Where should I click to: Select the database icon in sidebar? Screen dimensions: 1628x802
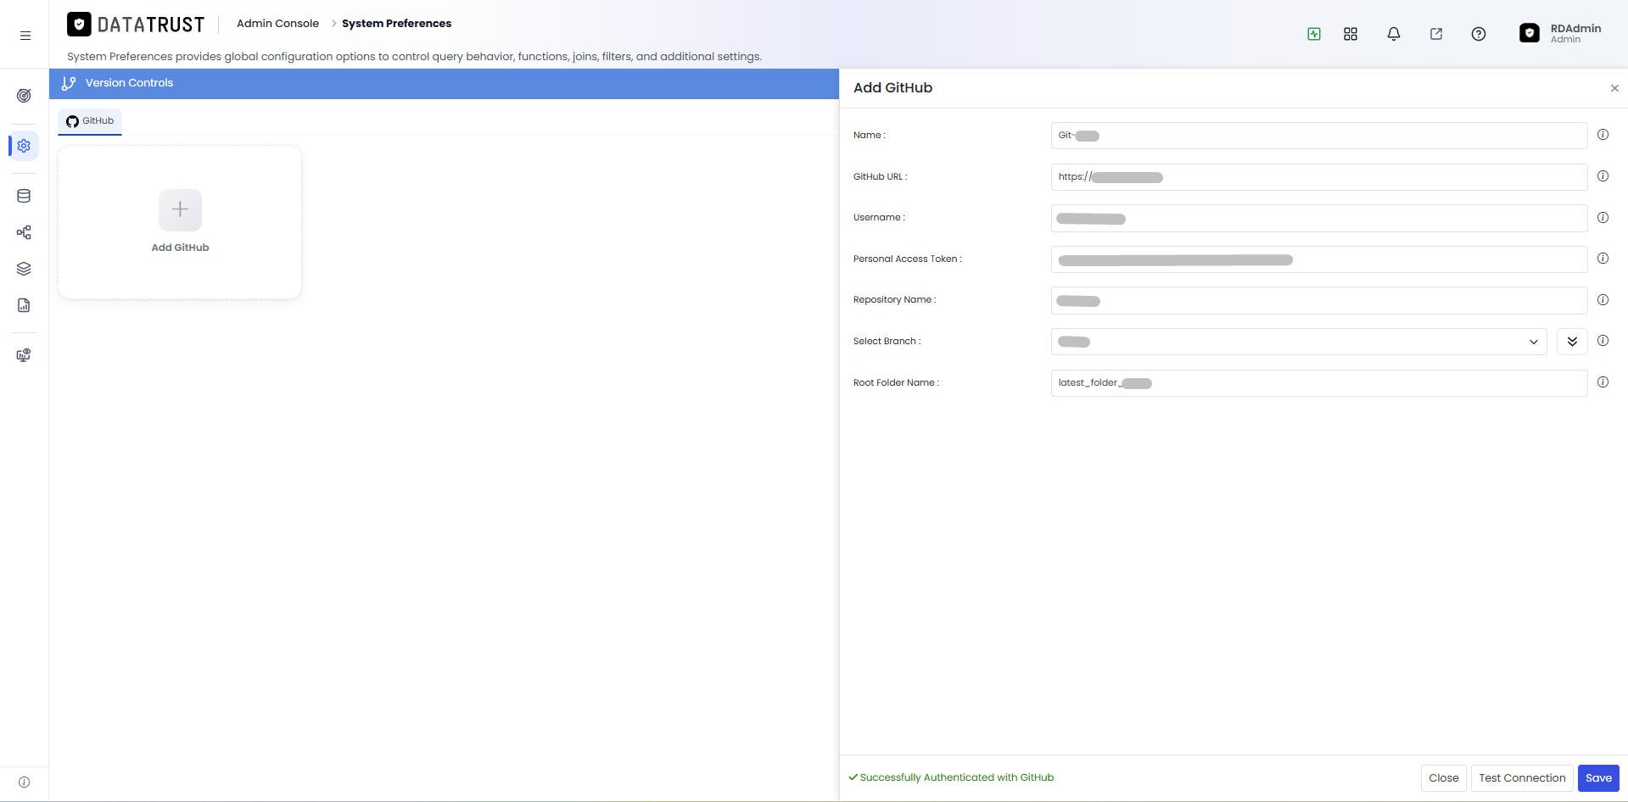[24, 196]
